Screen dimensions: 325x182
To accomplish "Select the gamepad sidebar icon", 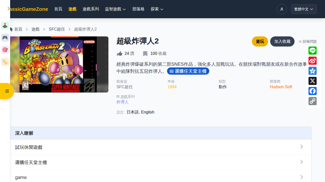I will (5, 38).
